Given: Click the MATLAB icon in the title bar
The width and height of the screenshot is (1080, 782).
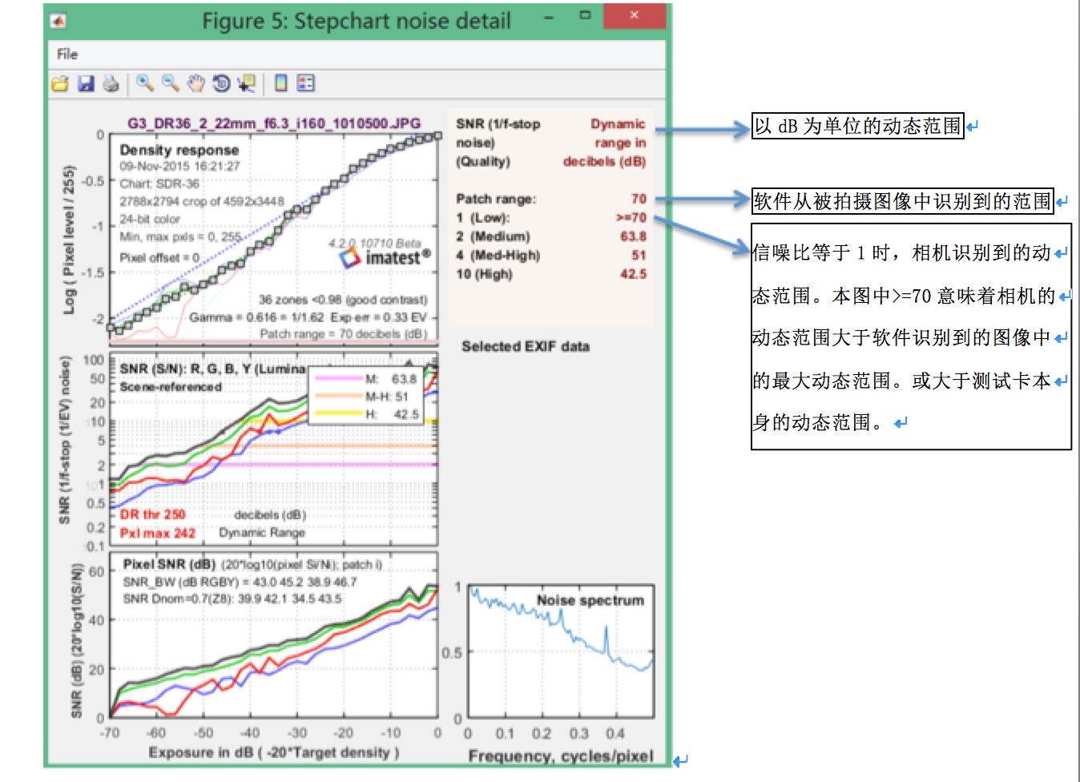Looking at the screenshot, I should pyautogui.click(x=58, y=21).
